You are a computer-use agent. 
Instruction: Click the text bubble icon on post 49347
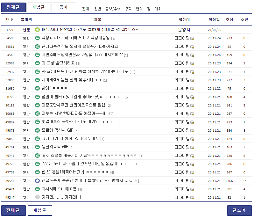[x=38, y=197]
